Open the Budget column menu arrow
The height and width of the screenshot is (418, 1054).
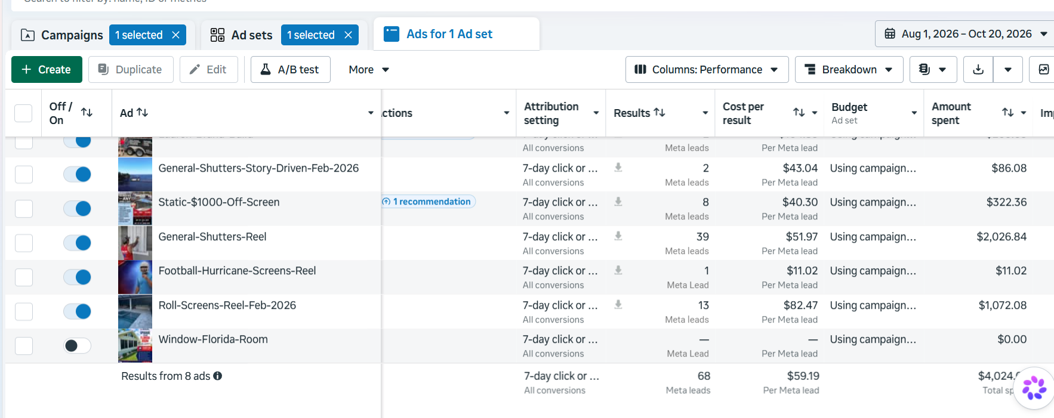pos(914,113)
